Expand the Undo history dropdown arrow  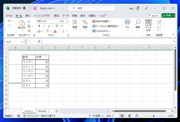[13, 21]
